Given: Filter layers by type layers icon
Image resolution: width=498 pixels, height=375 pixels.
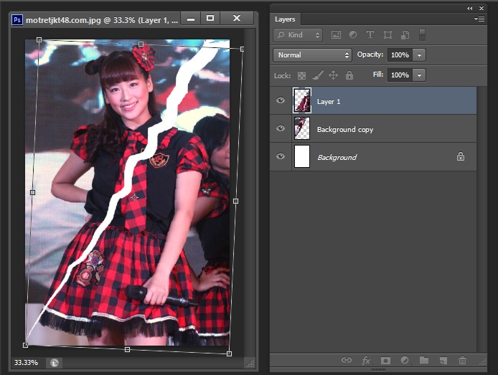Looking at the screenshot, I should [370, 34].
